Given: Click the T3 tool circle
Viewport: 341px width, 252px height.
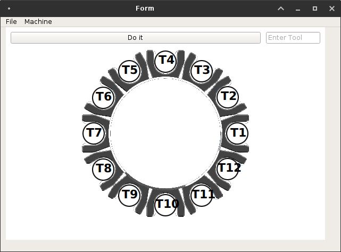Looking at the screenshot, I should tap(202, 71).
